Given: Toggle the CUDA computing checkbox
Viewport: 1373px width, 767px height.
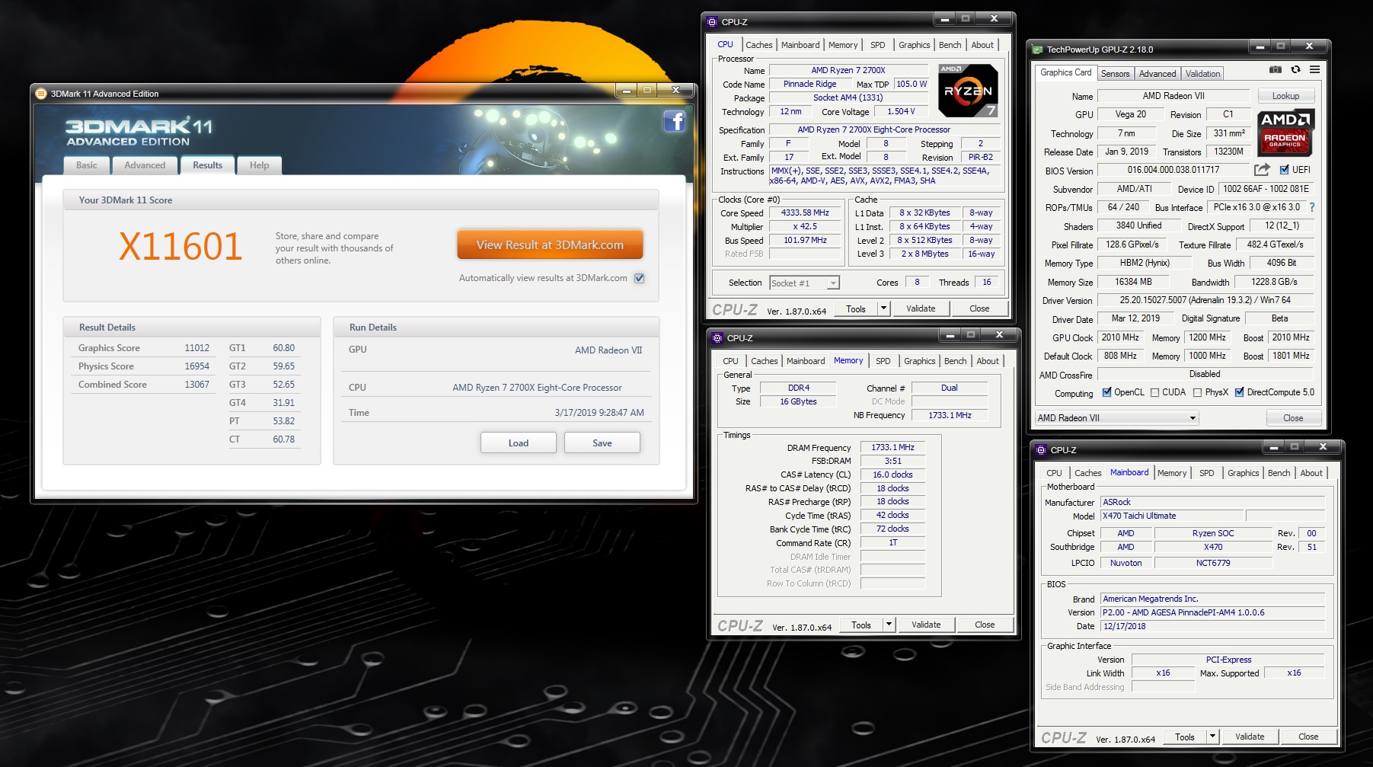Looking at the screenshot, I should point(1155,392).
